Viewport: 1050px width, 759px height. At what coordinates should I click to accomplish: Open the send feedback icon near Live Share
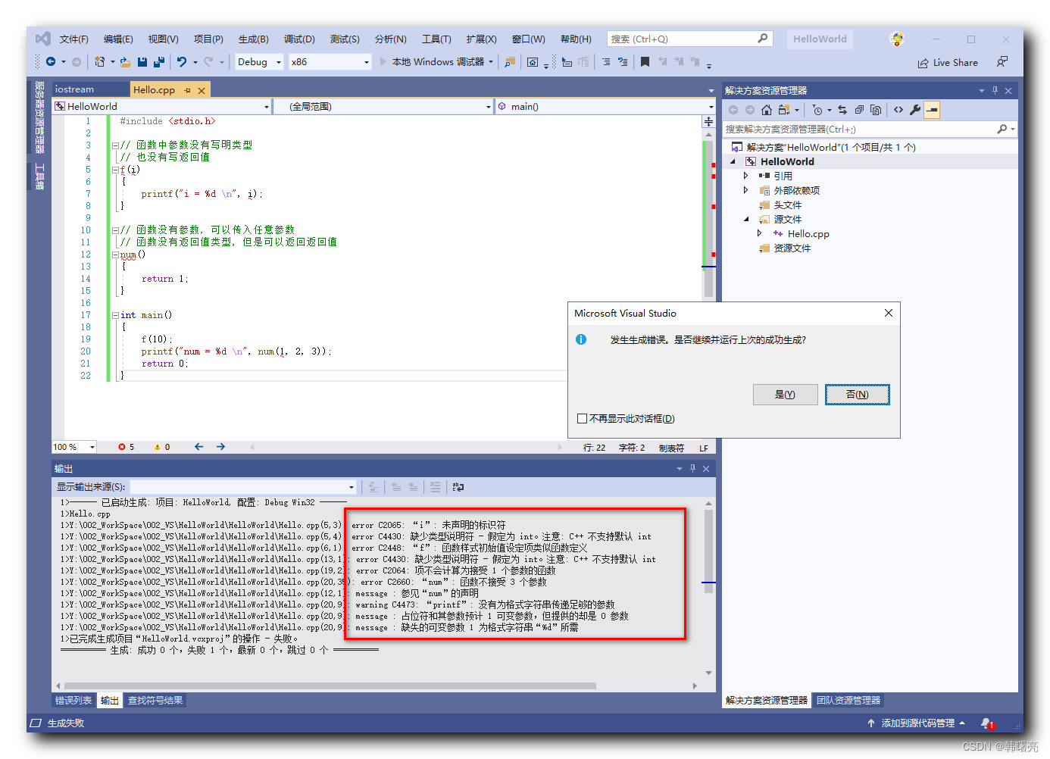[1002, 62]
